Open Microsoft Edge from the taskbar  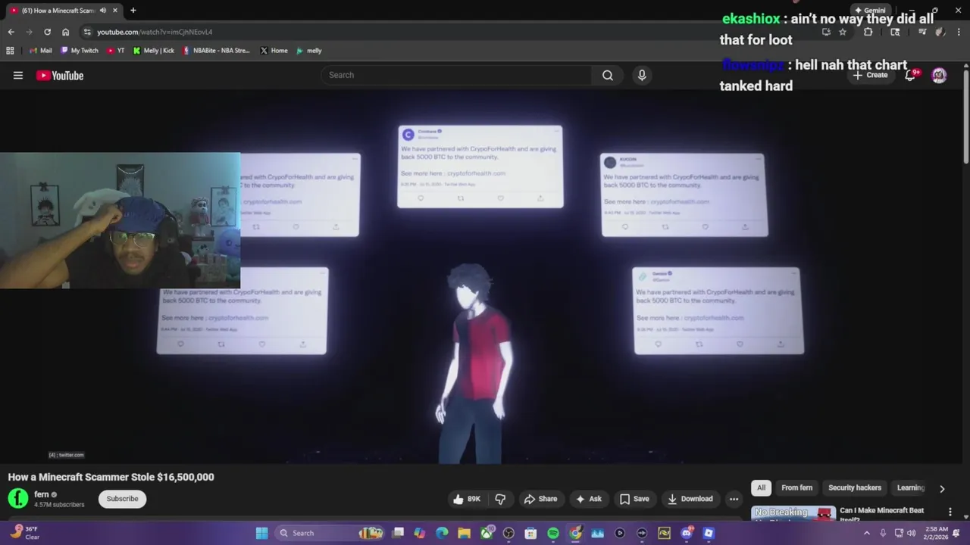442,533
